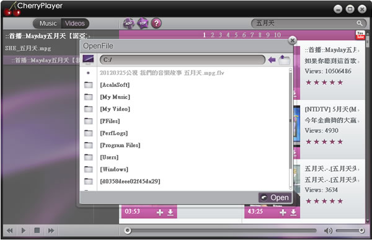The width and height of the screenshot is (372, 240).
Task: Click folder icon beside [Windows]
Action: tap(89, 169)
